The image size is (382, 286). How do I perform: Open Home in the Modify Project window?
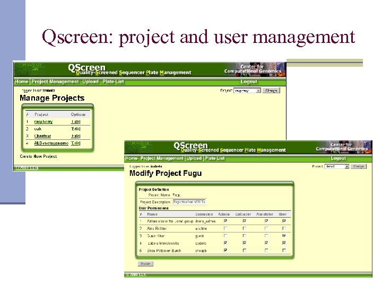click(x=132, y=158)
